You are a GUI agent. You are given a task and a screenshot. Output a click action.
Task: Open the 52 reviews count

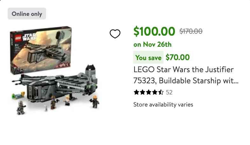click(x=169, y=93)
